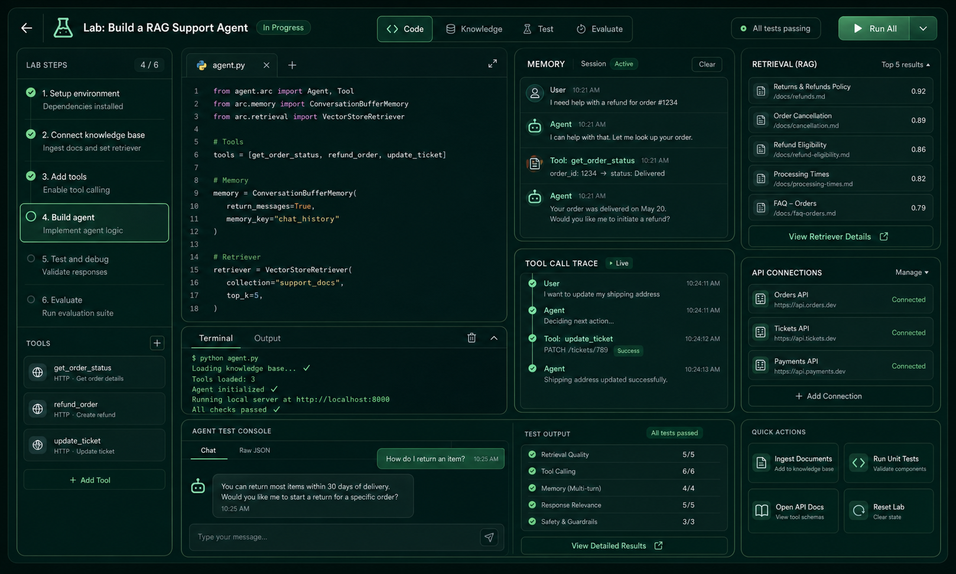
Task: Click the All tests passing status badge
Action: pos(776,28)
